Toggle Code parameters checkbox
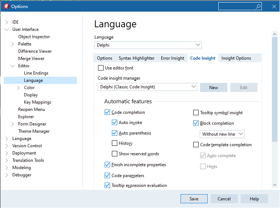 (x=107, y=176)
